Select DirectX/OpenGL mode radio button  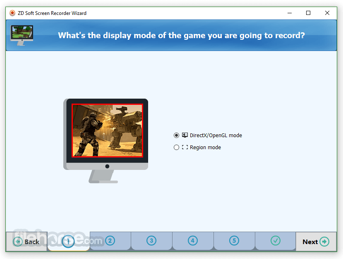pyautogui.click(x=176, y=136)
